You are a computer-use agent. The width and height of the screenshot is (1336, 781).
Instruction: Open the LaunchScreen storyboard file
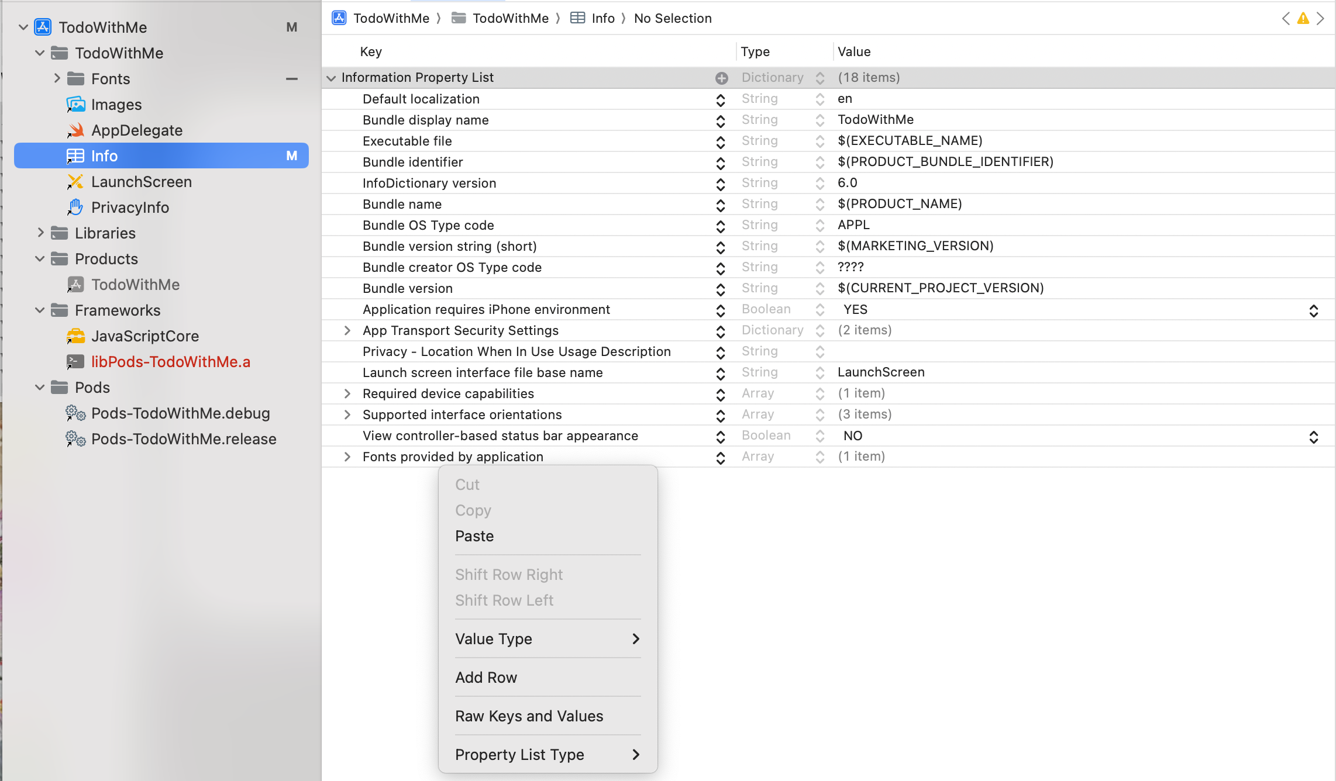coord(141,182)
